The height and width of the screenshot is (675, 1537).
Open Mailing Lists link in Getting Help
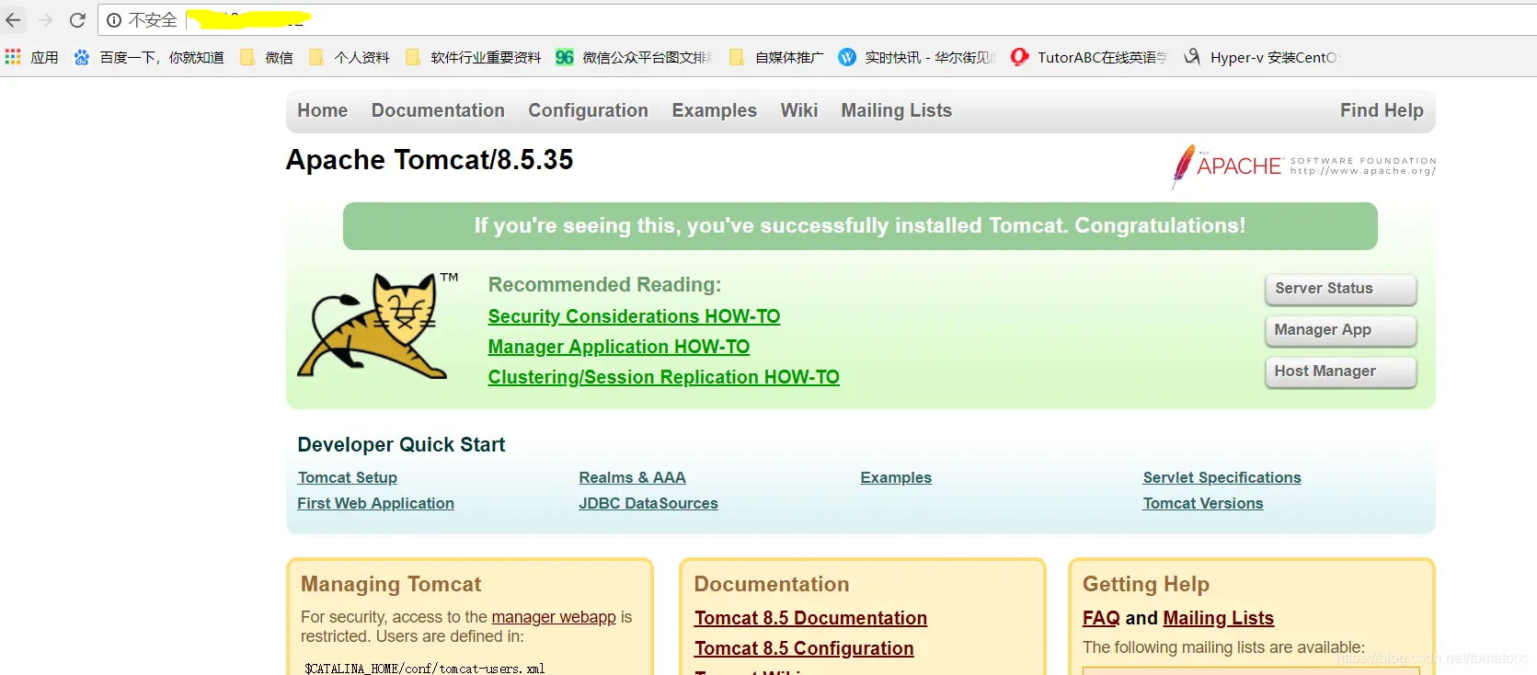1218,618
